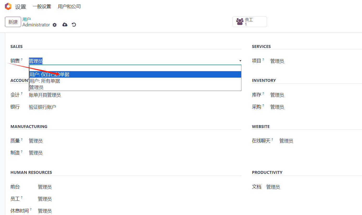This screenshot has height=215, width=362.
Task: Click the 用户 breadcrumb link
Action: tap(27, 19)
